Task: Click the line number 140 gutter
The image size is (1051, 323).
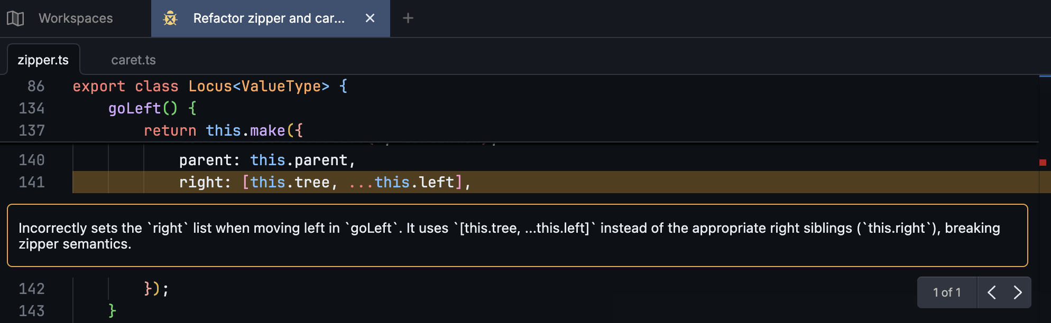Action: click(x=33, y=160)
